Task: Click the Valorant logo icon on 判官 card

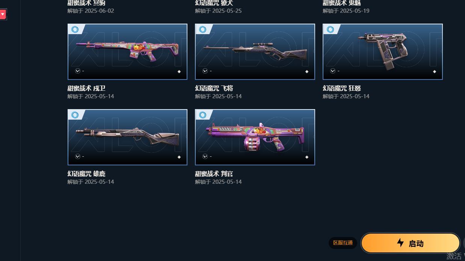Action: coord(205,156)
